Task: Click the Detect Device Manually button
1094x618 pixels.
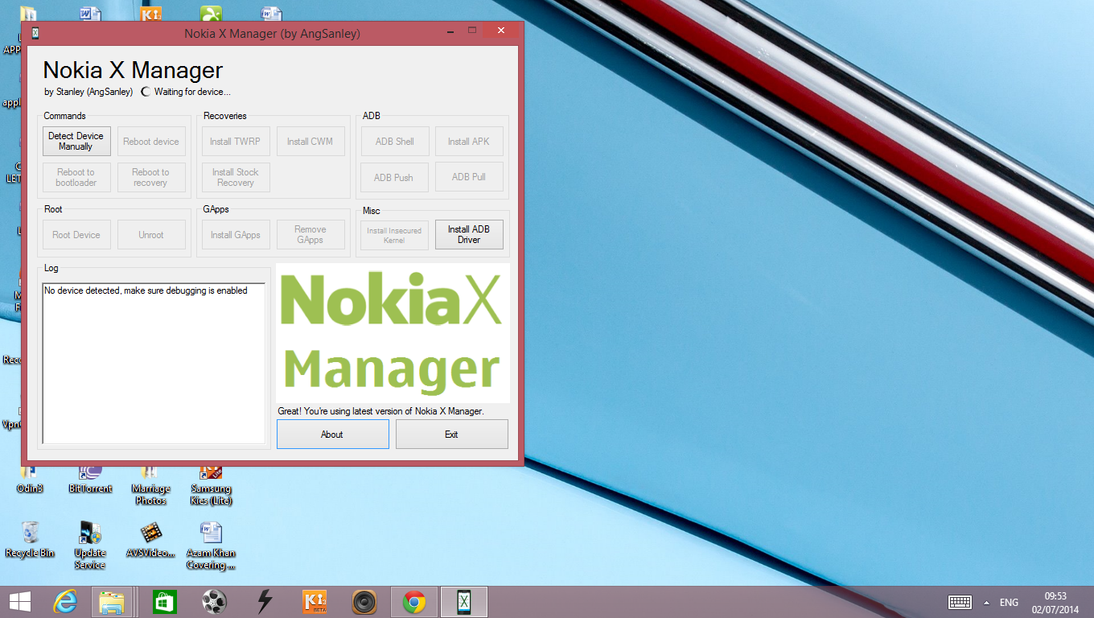Action: pos(76,141)
